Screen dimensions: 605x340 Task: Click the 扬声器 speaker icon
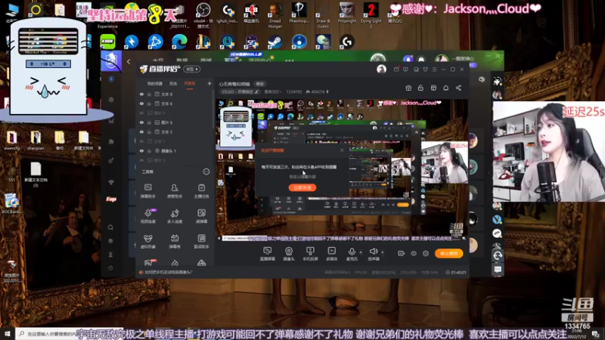click(373, 252)
